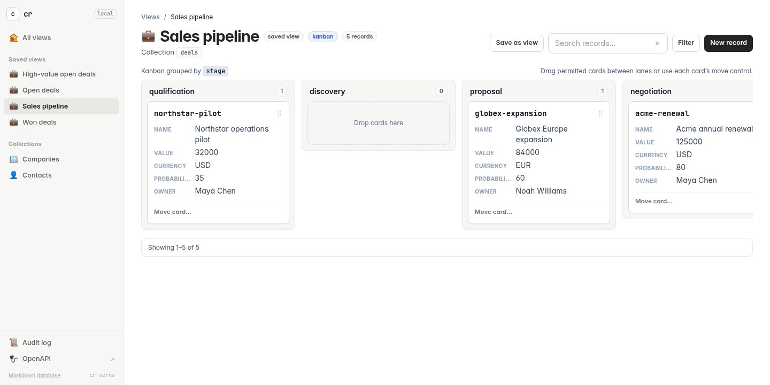
Task: Click the cr serve text in footer
Action: coord(102,375)
